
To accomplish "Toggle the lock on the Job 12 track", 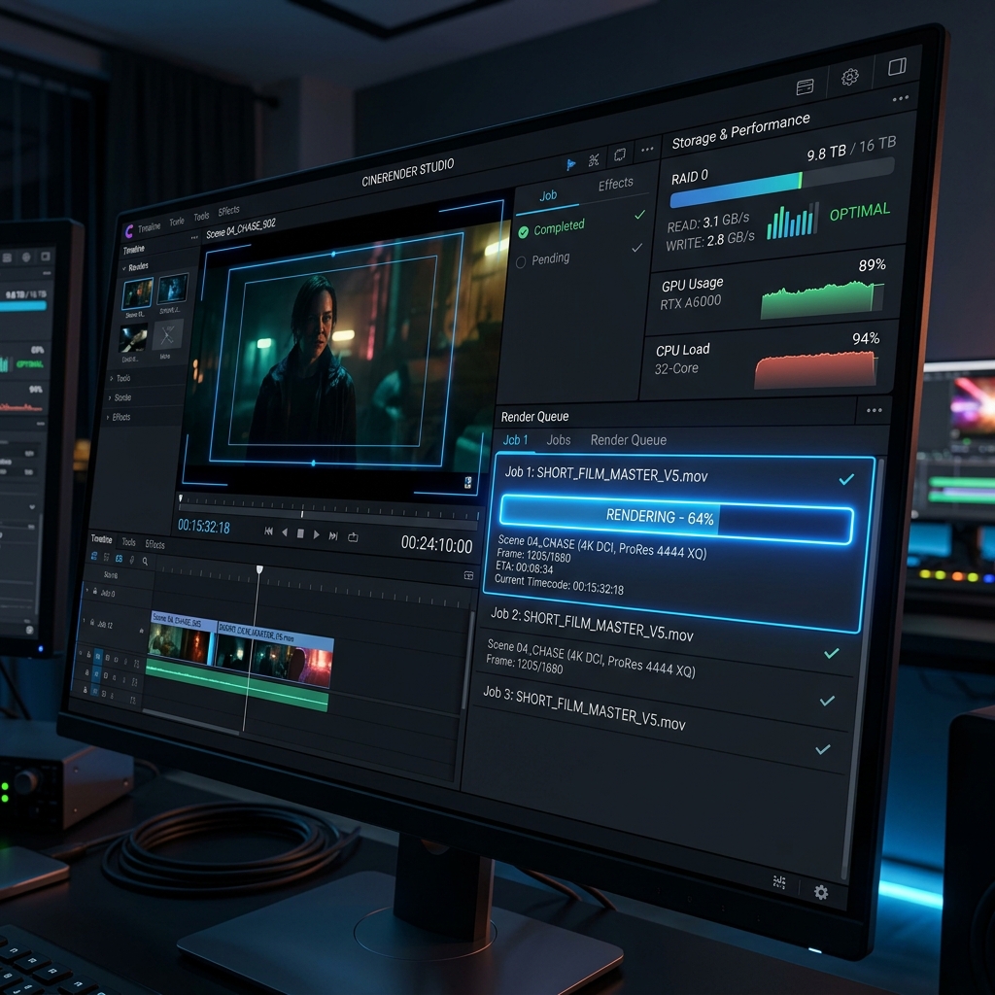I will click(x=92, y=623).
